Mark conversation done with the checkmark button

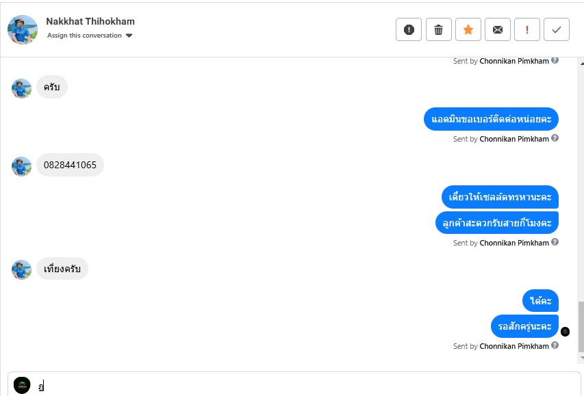pyautogui.click(x=557, y=29)
